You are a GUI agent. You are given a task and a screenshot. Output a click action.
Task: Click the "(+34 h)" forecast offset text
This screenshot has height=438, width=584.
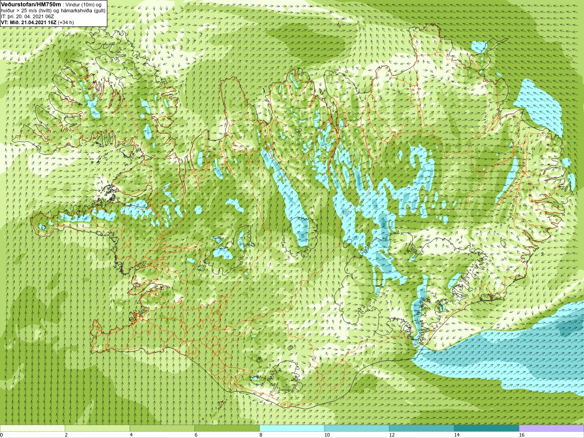click(66, 22)
